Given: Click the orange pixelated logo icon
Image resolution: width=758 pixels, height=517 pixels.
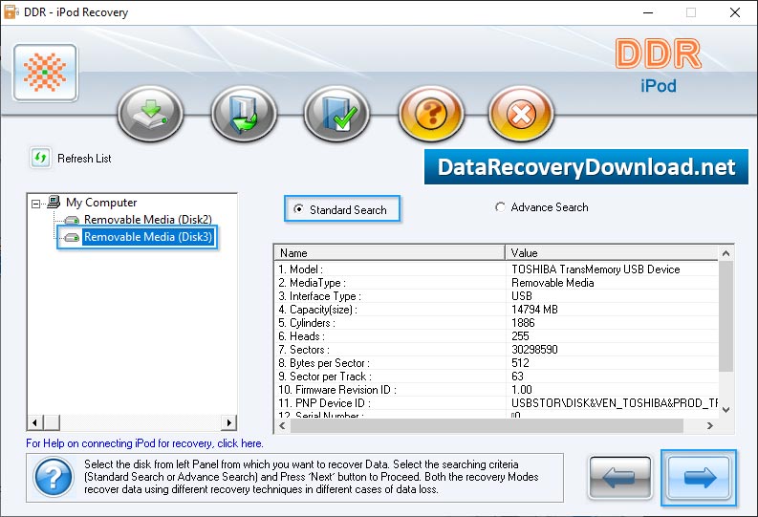Looking at the screenshot, I should pos(46,73).
